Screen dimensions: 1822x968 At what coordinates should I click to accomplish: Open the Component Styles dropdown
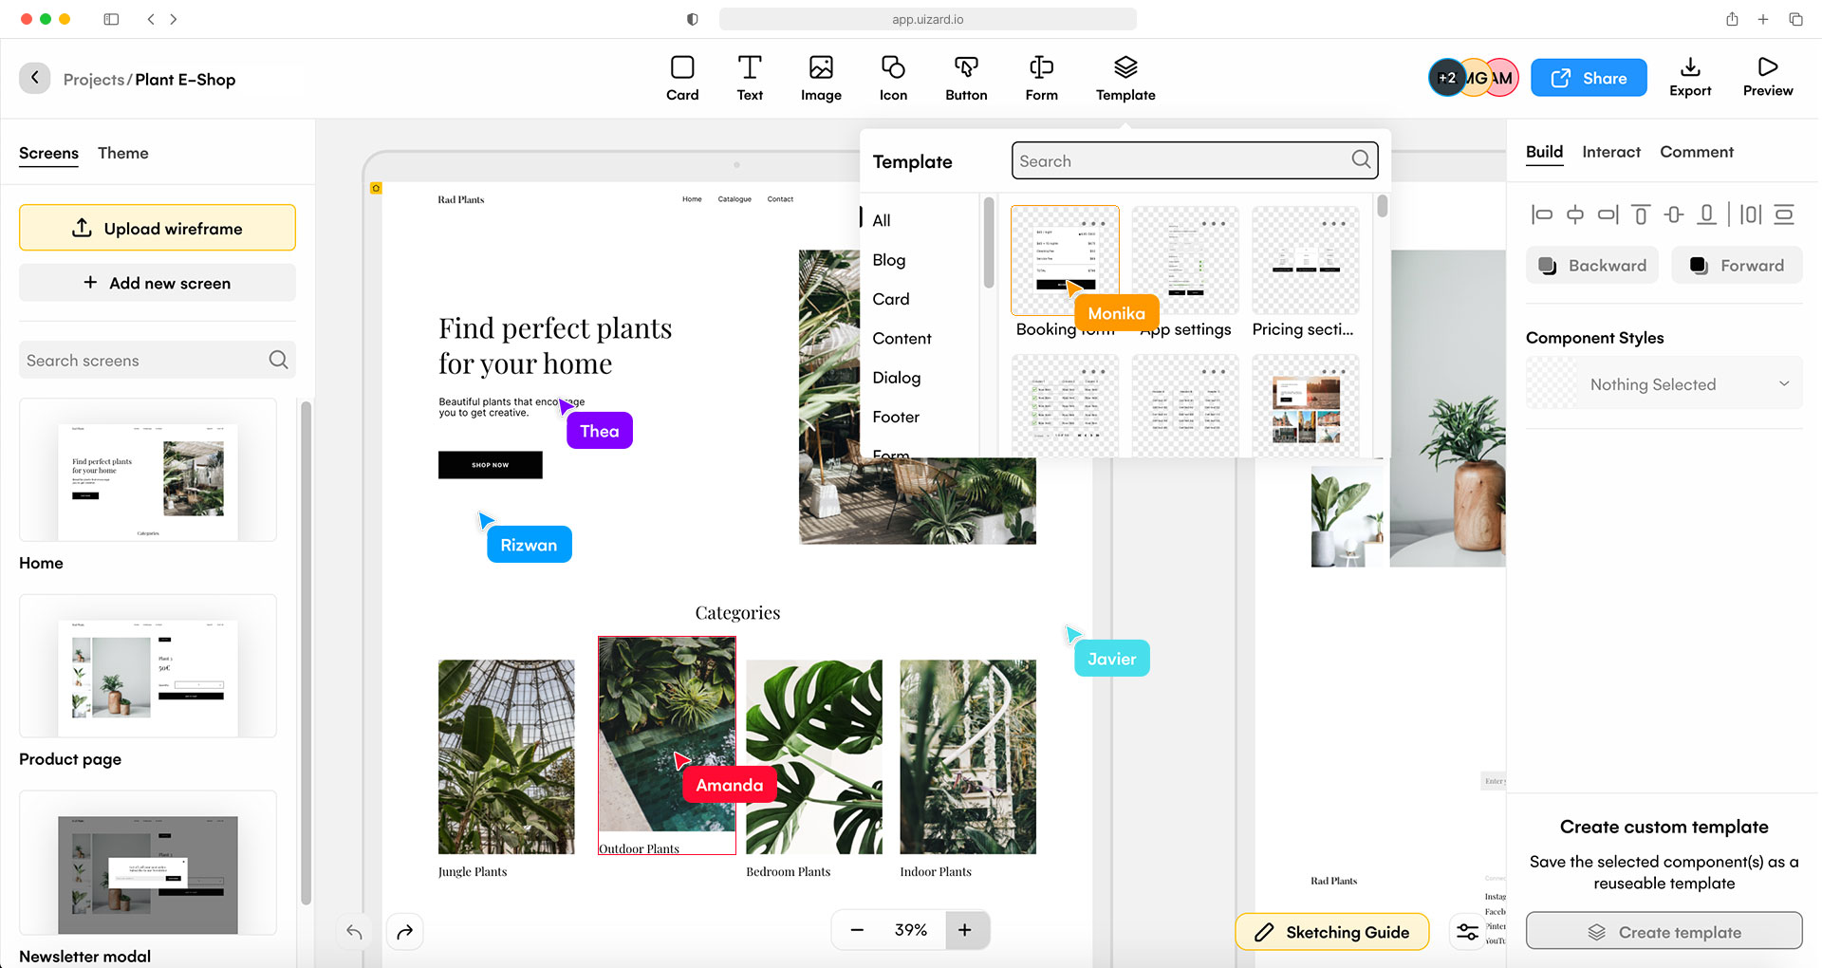click(1663, 383)
